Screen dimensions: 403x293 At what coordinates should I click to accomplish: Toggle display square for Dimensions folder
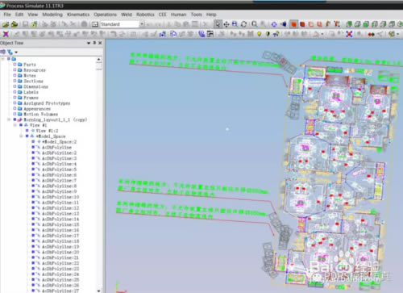tap(15, 86)
